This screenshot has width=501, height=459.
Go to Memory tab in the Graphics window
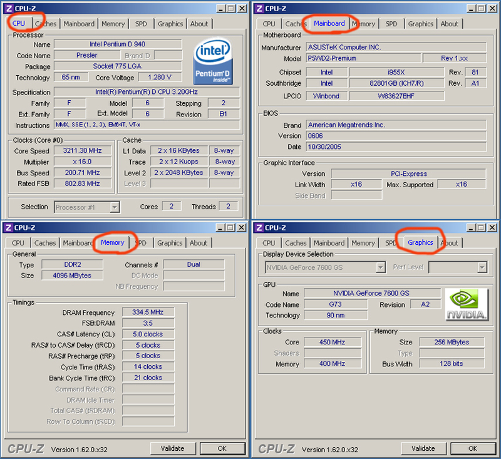[363, 243]
